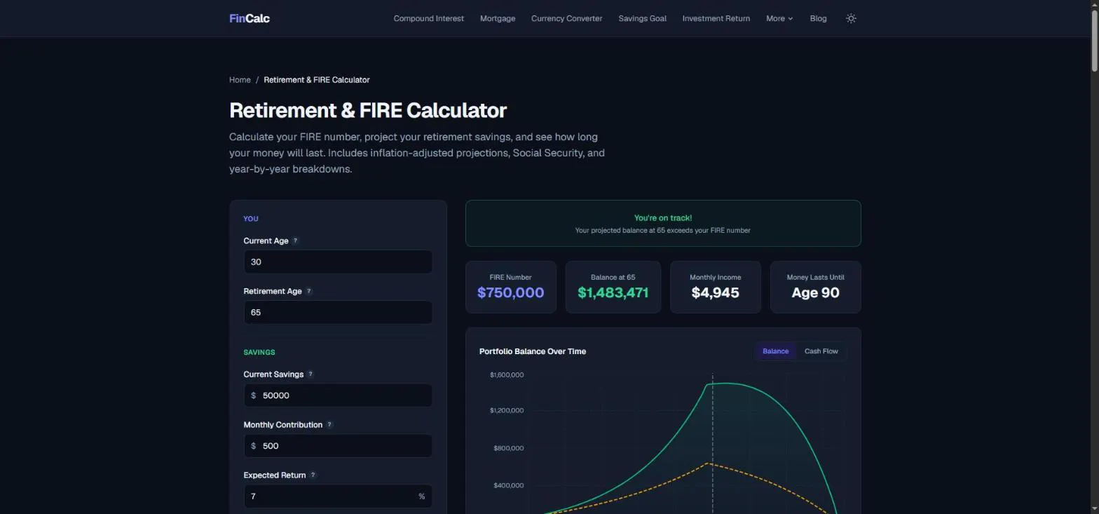Navigate to Savings Goal
The height and width of the screenshot is (514, 1099).
[642, 18]
